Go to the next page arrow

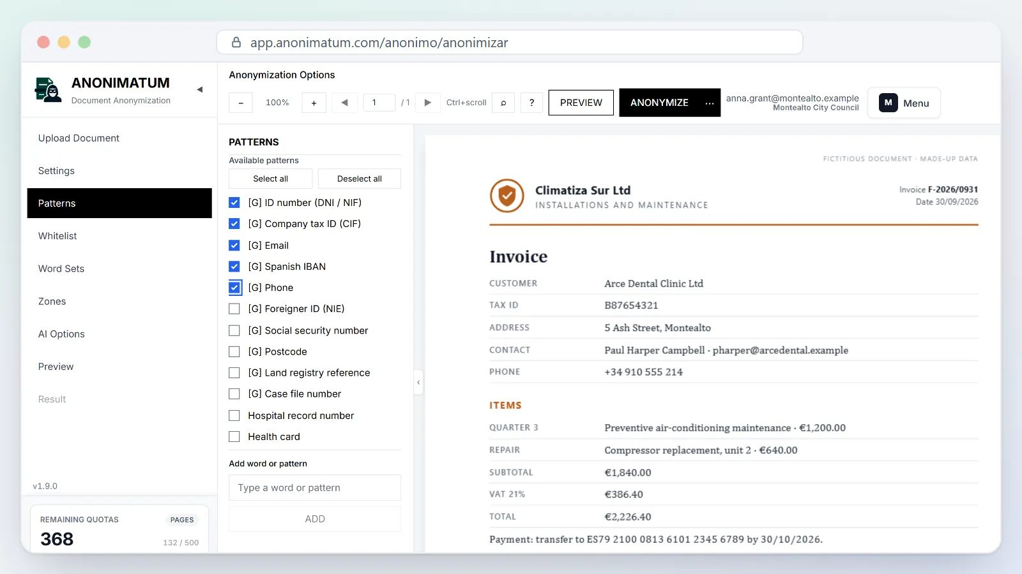click(x=428, y=103)
